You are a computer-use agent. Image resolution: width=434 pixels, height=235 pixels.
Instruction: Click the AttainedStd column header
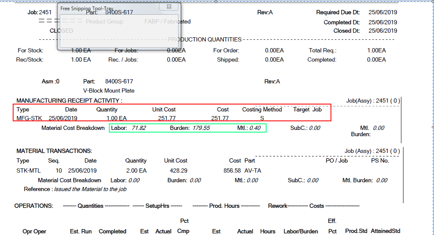pyautogui.click(x=385, y=231)
